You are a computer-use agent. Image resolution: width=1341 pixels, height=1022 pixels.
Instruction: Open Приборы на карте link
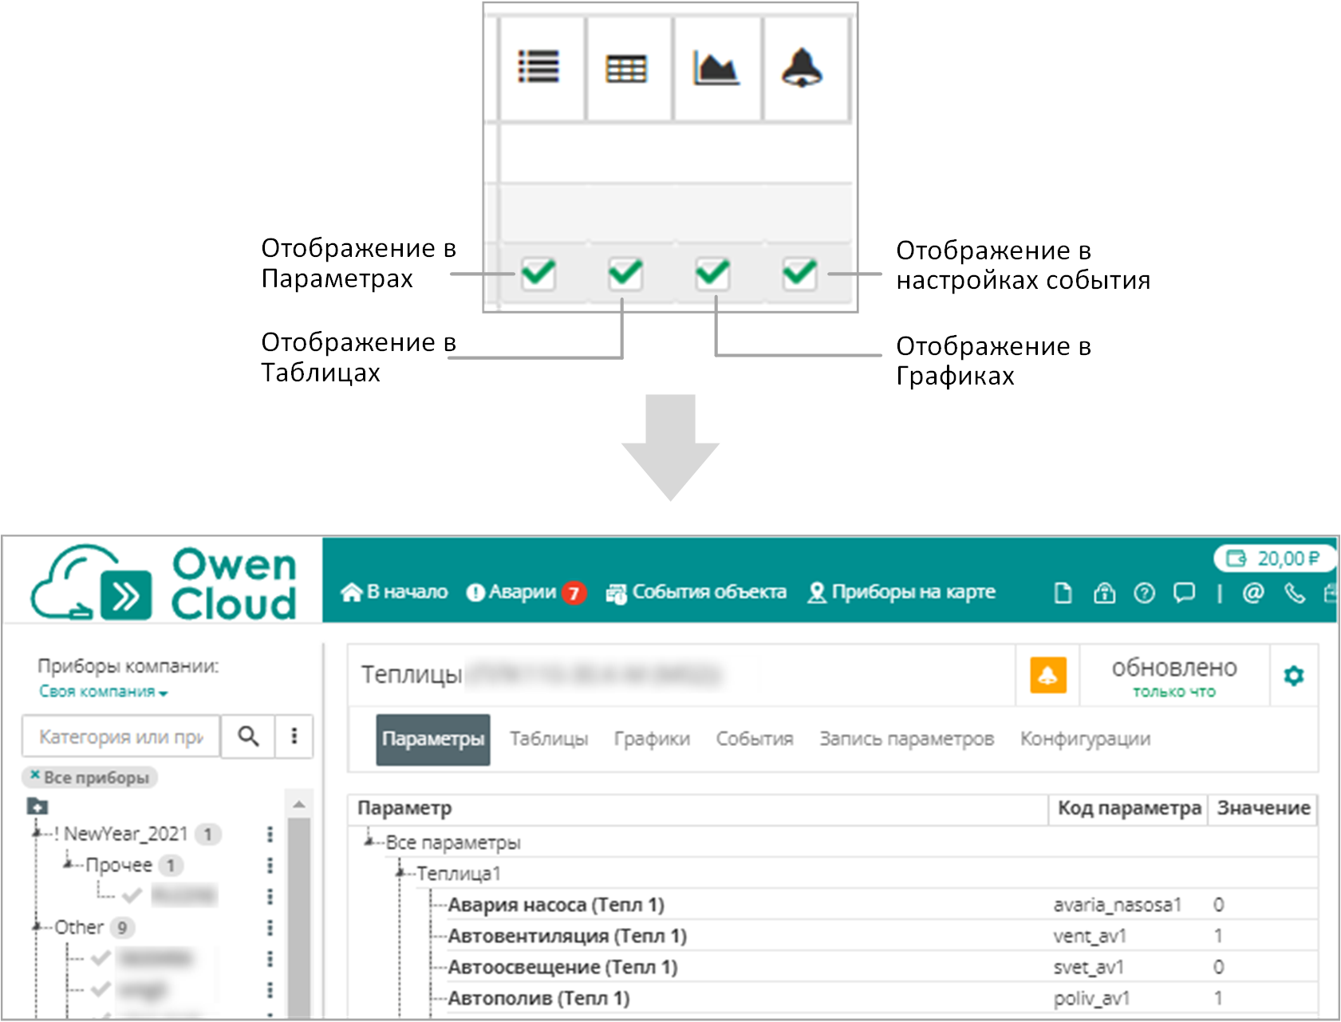click(901, 592)
